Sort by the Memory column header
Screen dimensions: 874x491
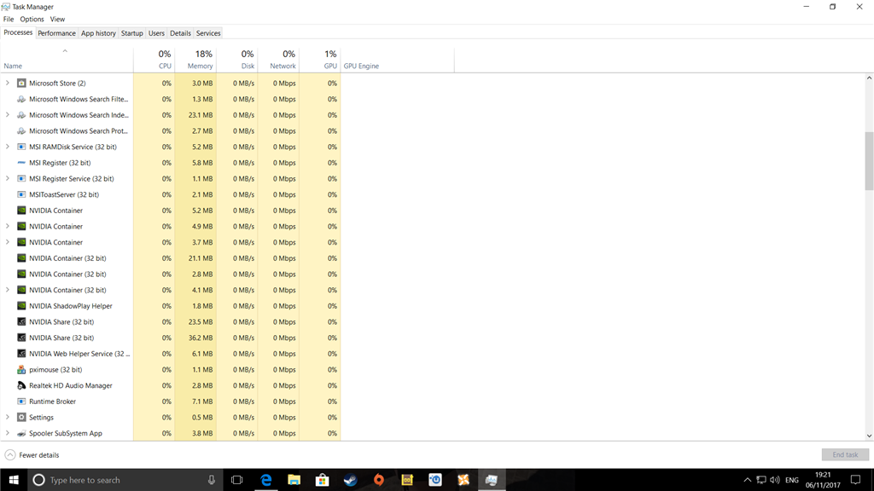(195, 60)
